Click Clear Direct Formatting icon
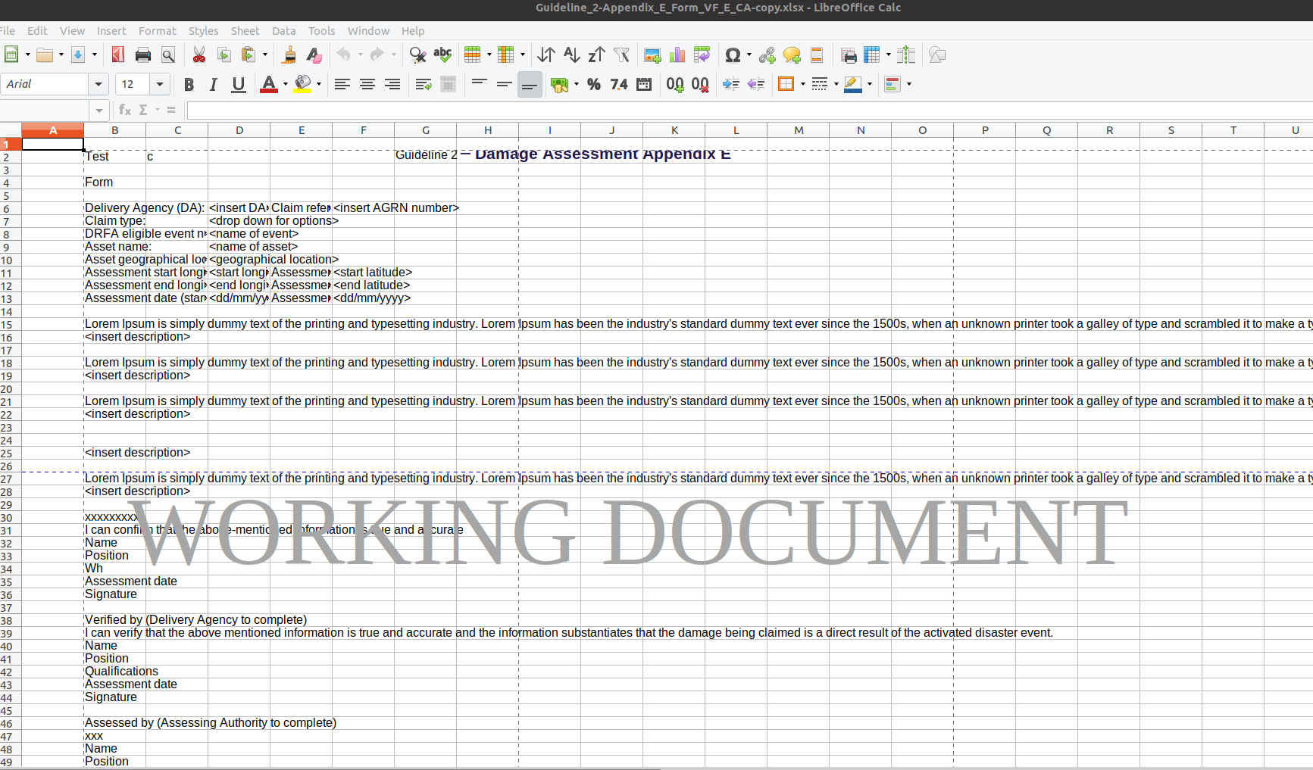 point(314,55)
